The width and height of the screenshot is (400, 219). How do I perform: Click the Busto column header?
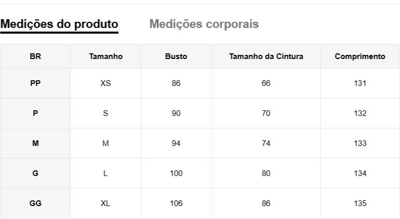pos(176,56)
